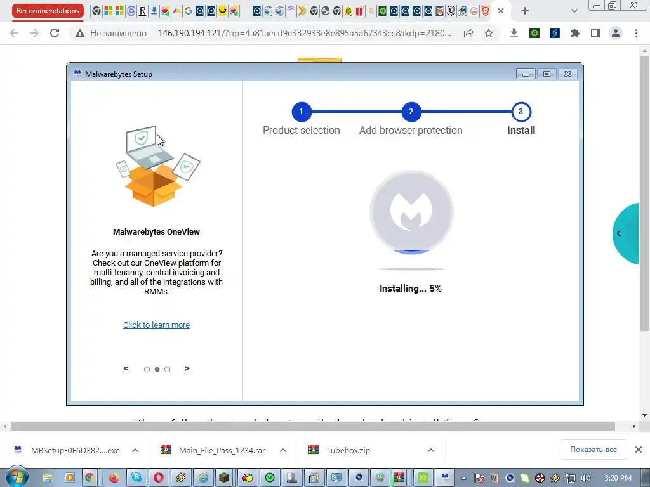Open the tab search dropdown

(574, 11)
